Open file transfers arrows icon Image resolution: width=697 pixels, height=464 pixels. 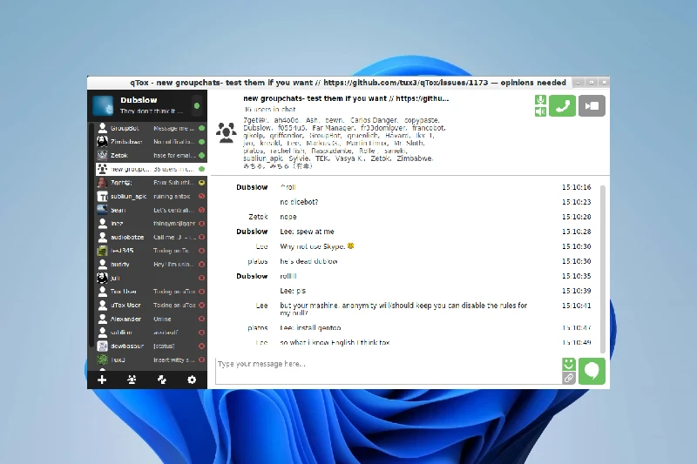162,380
